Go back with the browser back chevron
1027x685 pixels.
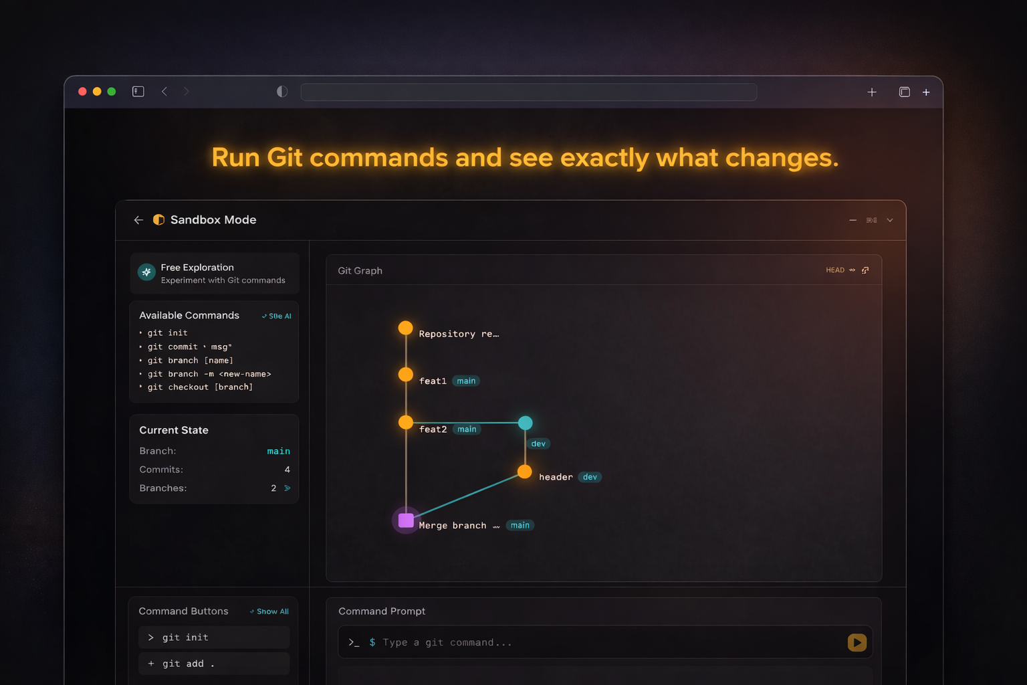(164, 92)
